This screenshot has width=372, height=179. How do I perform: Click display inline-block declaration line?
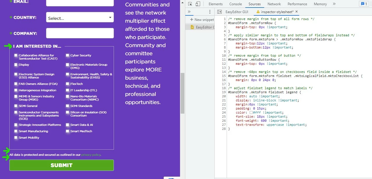click(x=267, y=100)
